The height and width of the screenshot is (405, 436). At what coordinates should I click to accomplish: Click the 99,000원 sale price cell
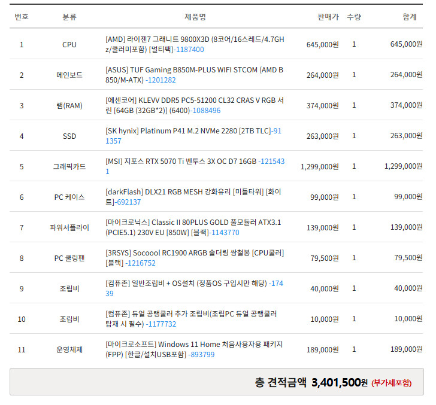[x=325, y=197]
